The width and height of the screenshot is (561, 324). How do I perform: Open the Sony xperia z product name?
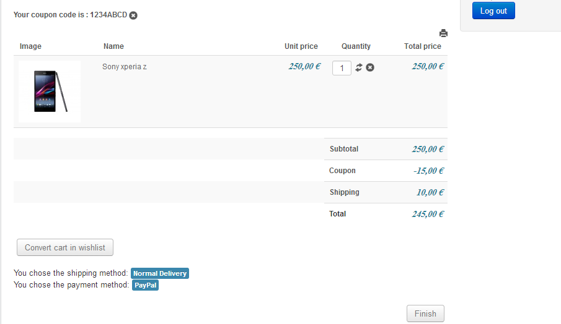125,67
